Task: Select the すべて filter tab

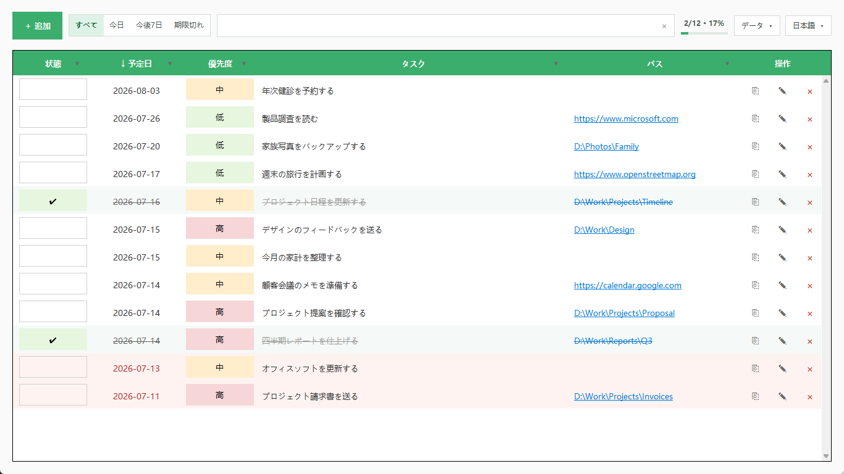Action: pos(87,25)
